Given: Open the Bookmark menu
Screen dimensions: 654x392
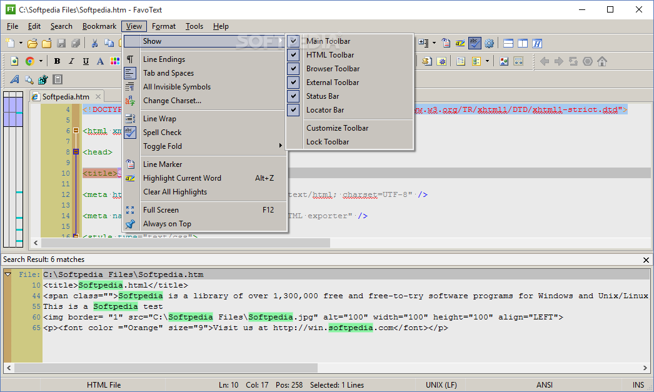Looking at the screenshot, I should click(x=99, y=26).
